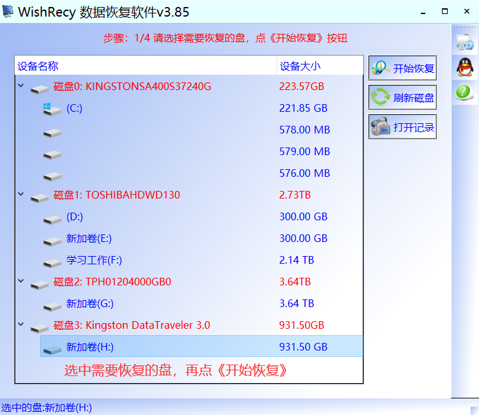Screen dimensions: 479x415
Task: Click the 选中的盘:新加卷(H:) status bar text
Action: click(47, 407)
